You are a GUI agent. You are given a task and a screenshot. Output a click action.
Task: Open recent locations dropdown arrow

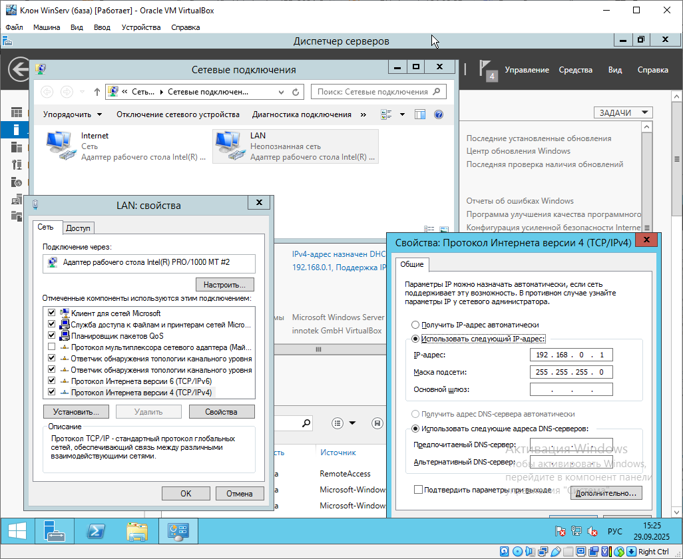tap(82, 92)
